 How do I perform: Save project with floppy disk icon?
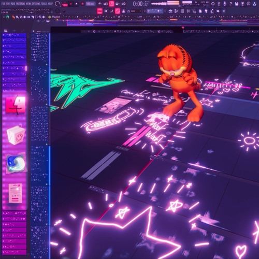237,4
